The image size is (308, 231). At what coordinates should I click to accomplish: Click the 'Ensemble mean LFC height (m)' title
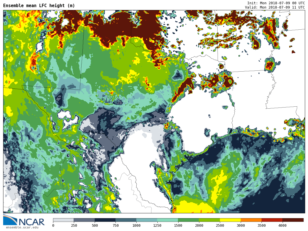(39, 6)
